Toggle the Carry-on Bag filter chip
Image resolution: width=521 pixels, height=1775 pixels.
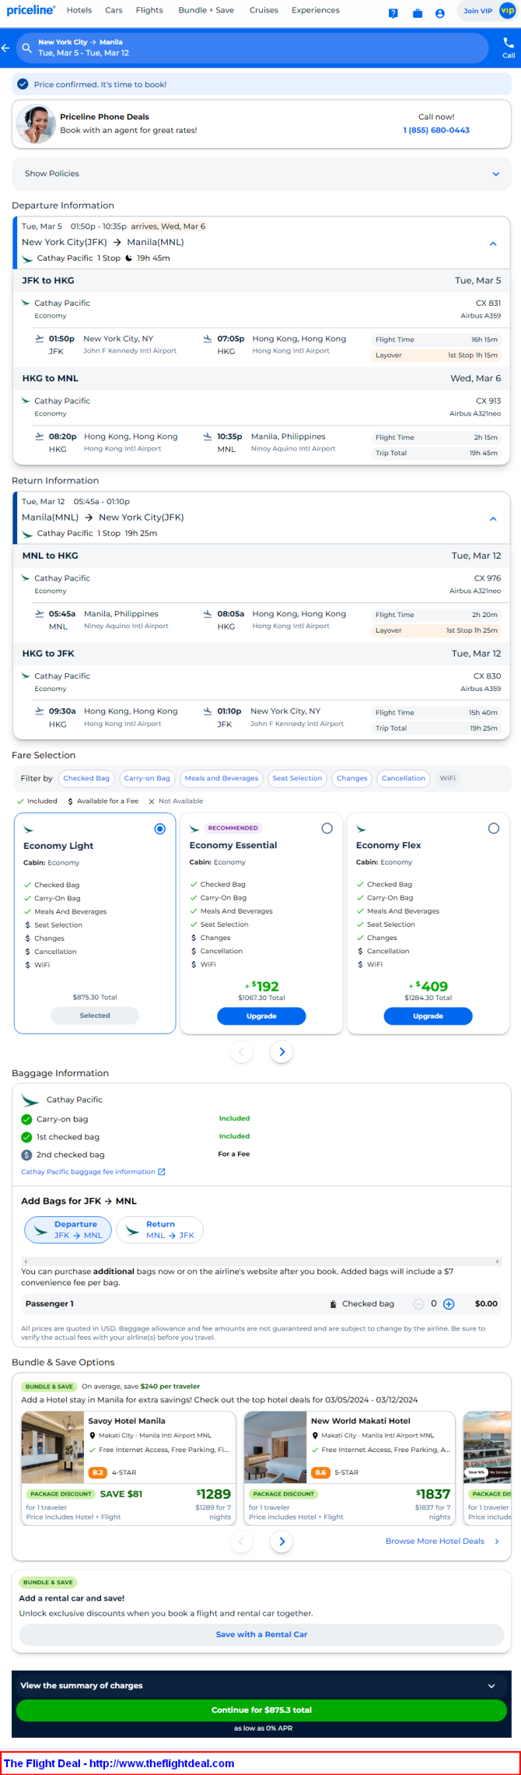coord(147,778)
